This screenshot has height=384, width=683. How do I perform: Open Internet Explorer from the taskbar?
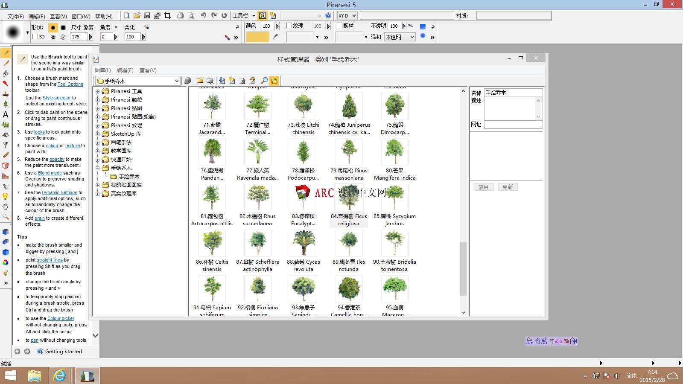point(60,375)
